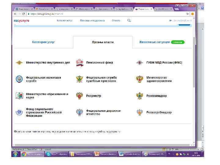
Task: Open Федеральная служба судебных приставов link
Action: pyautogui.click(x=101, y=79)
